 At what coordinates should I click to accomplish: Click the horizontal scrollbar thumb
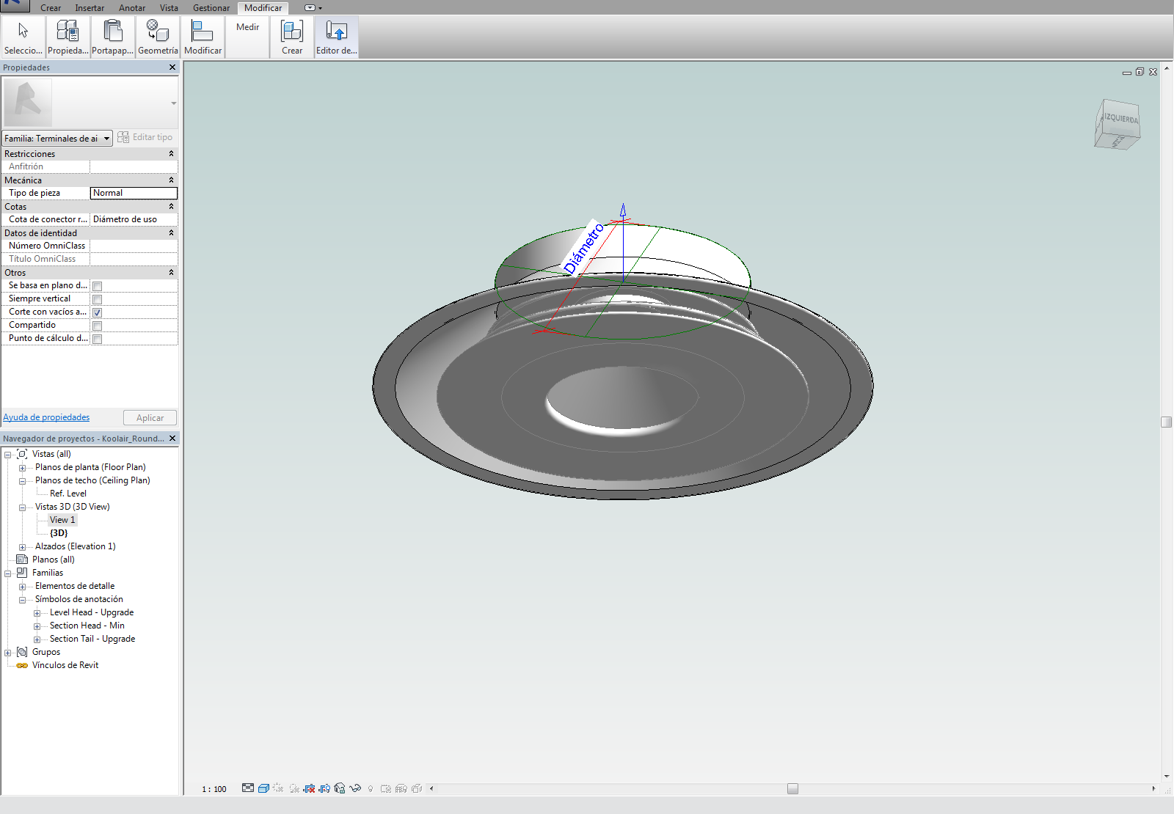point(792,788)
